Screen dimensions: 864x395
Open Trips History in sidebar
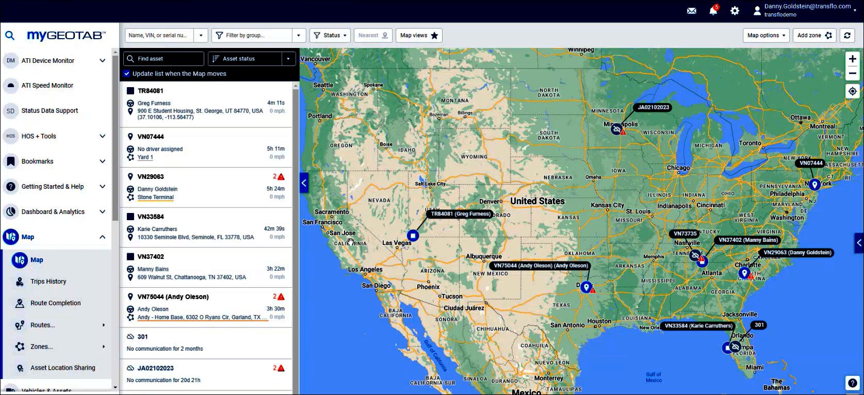(48, 282)
